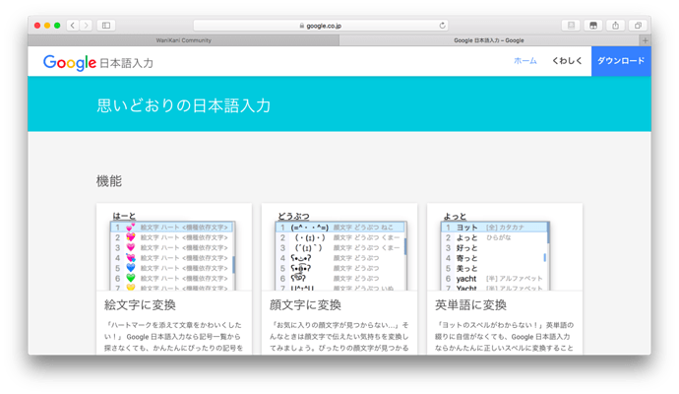Click the toolbar extension icon left of Share
The image size is (679, 394).
(x=593, y=26)
